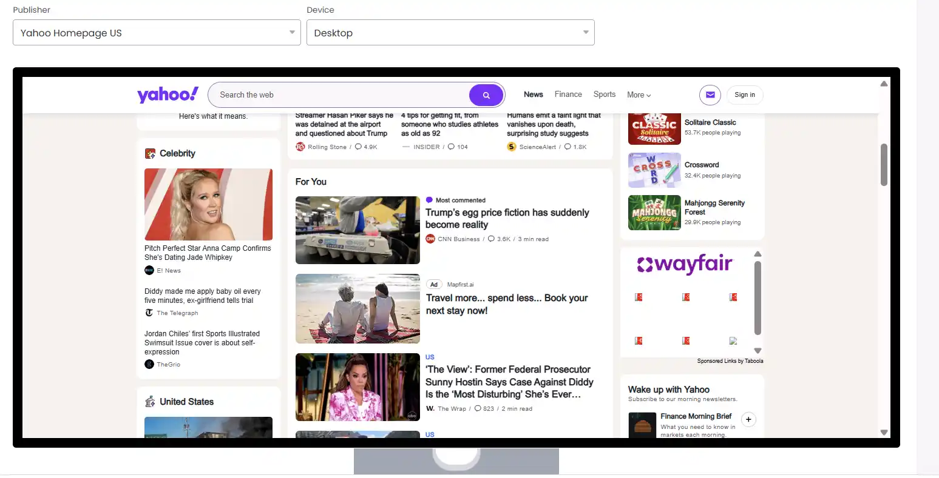Click the United States section icon
Screen dimensions: 939x478
tap(150, 402)
